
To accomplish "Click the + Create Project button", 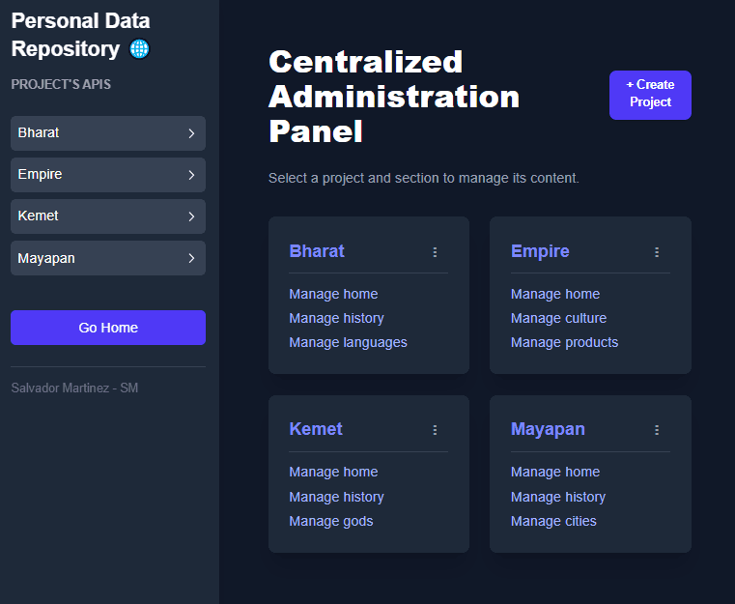I will [x=650, y=96].
